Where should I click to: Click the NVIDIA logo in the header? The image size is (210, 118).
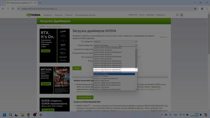(33, 15)
